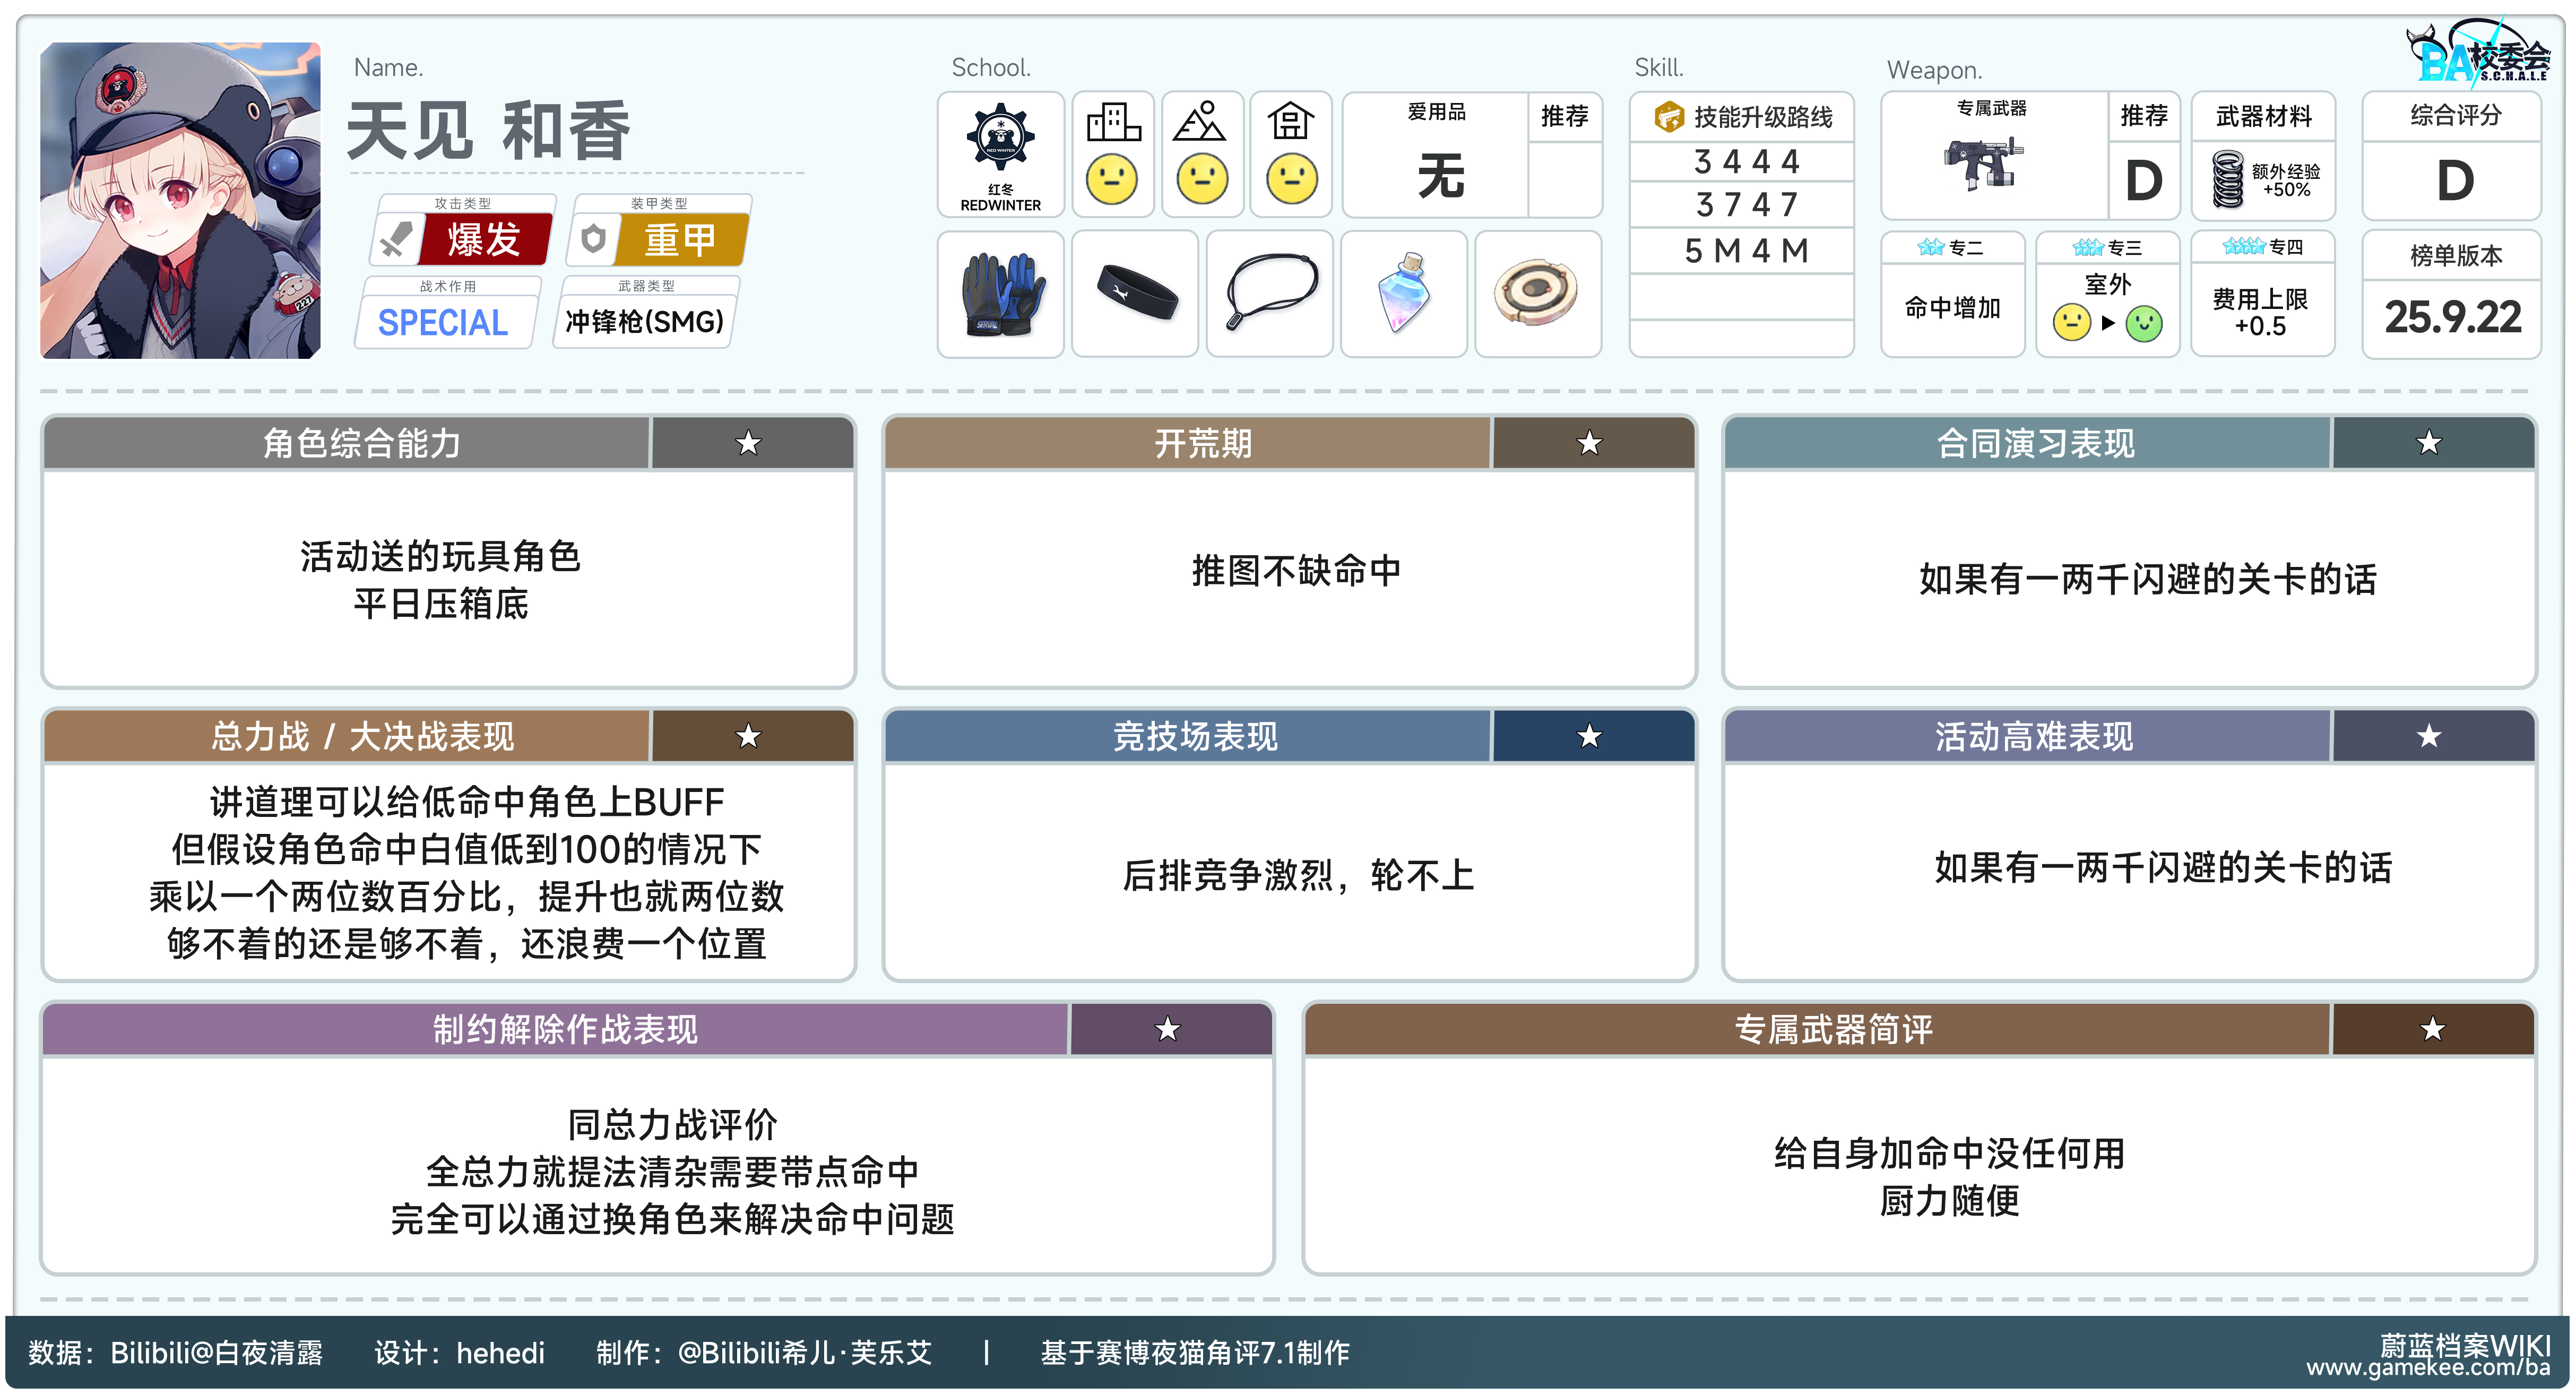This screenshot has height=1395, width=2576.
Task: Click the star beside 专属武器简评 header
Action: 2432,1029
